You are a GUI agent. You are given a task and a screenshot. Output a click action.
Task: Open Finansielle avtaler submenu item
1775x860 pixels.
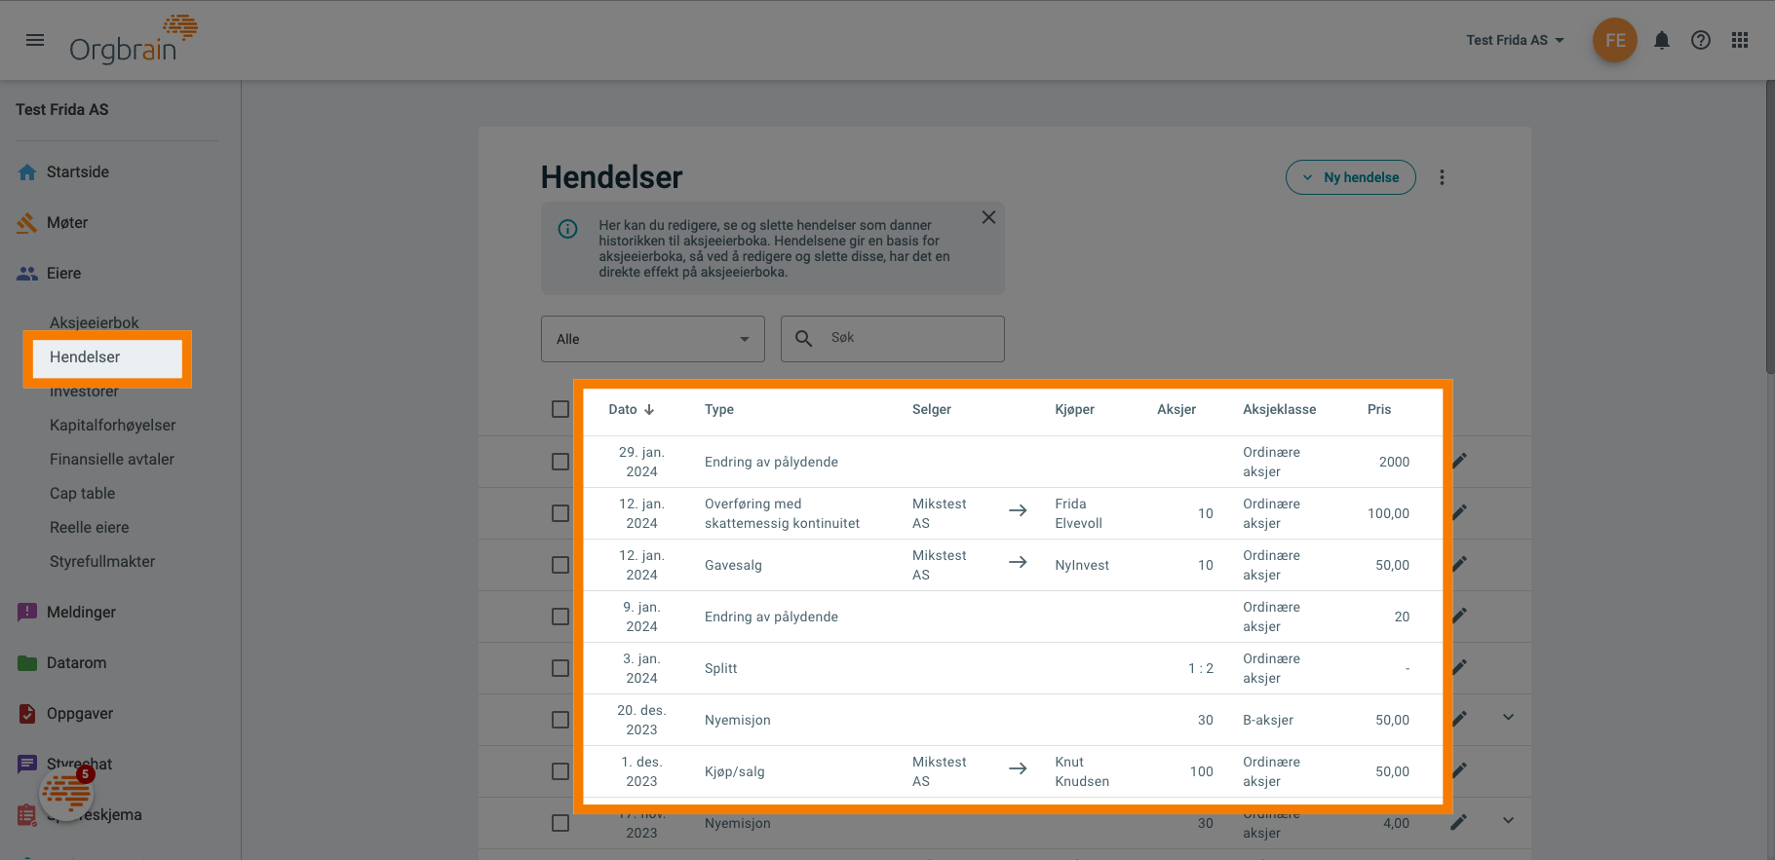(x=112, y=460)
